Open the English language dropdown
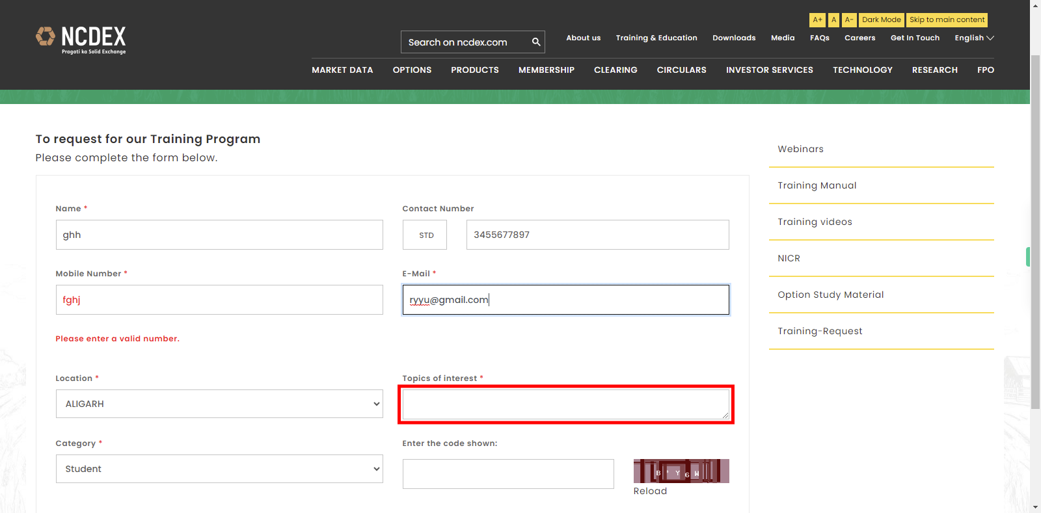Viewport: 1041px width, 513px height. pyautogui.click(x=974, y=38)
